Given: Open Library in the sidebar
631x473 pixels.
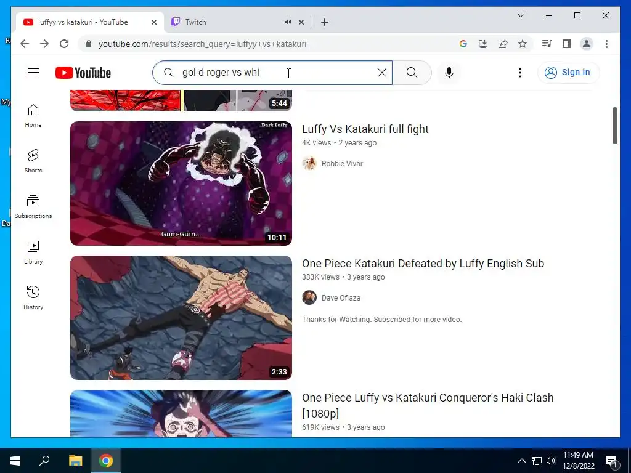Looking at the screenshot, I should point(33,252).
